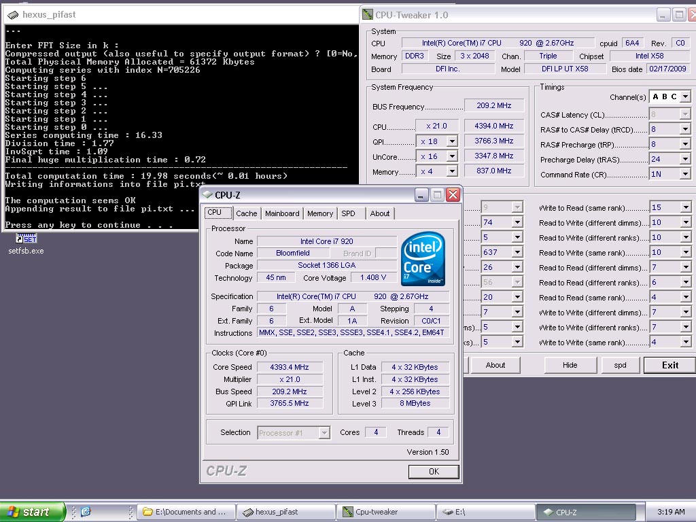Select the Memory tab in CPU-Z
Screen dimensions: 696x522
(320, 213)
